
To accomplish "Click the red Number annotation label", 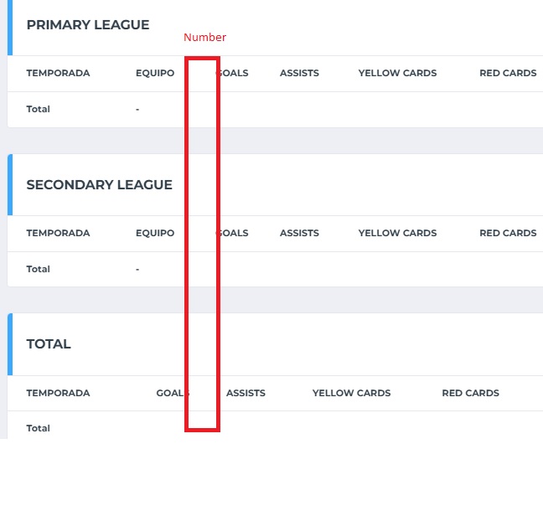I will point(204,38).
